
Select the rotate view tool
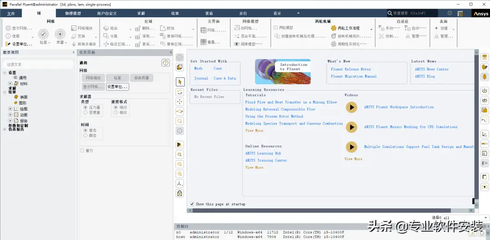tap(180, 92)
